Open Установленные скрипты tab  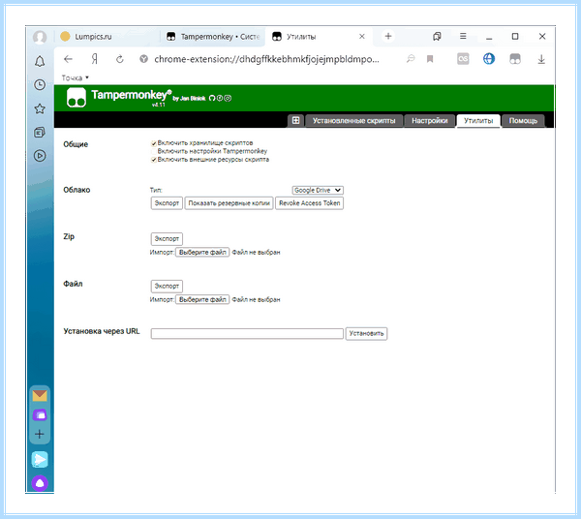353,121
